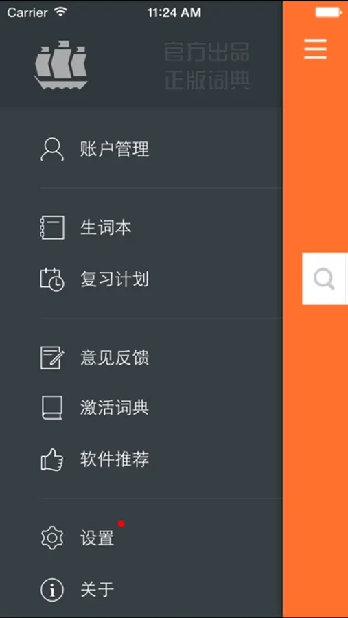Screen dimensions: 348x618
Task: Tap the magnifier search icon
Action: point(325,279)
